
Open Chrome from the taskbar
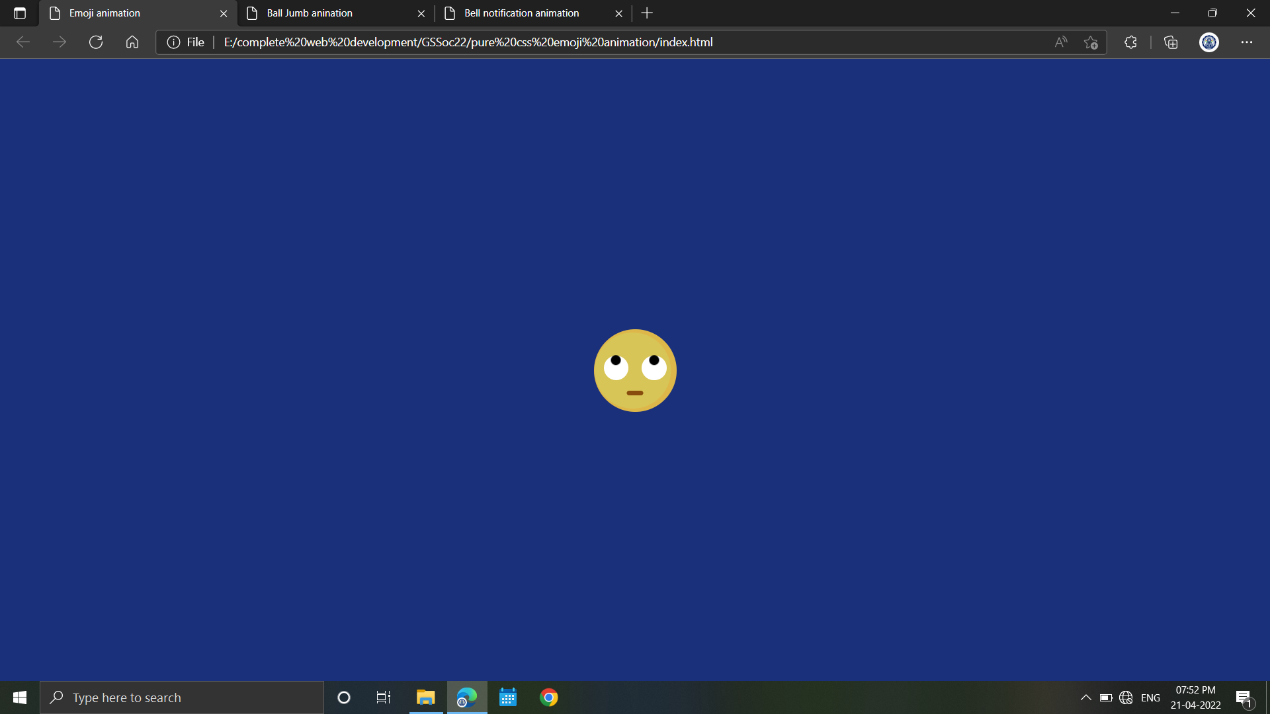pos(548,697)
